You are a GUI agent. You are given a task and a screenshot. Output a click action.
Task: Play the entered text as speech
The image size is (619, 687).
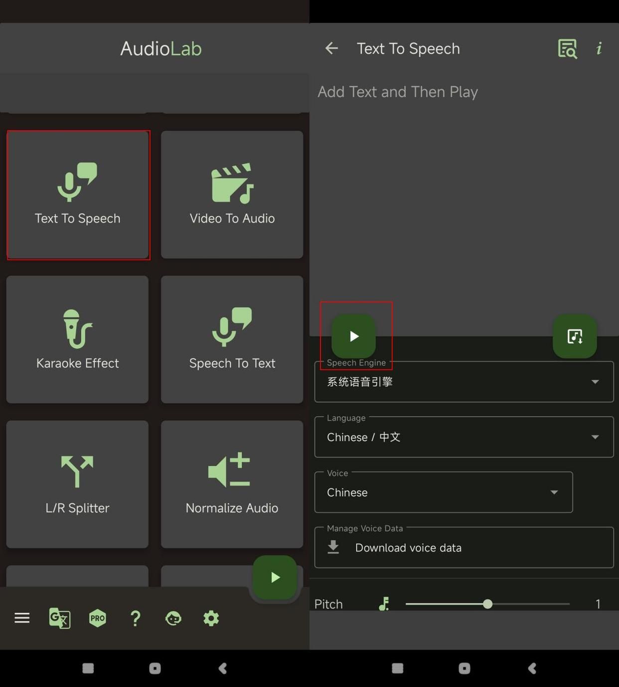[x=354, y=336]
